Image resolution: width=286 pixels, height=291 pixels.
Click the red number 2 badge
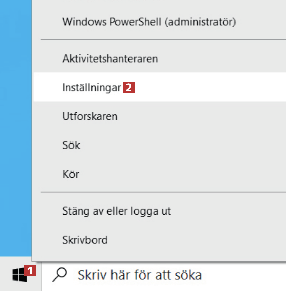pyautogui.click(x=129, y=88)
